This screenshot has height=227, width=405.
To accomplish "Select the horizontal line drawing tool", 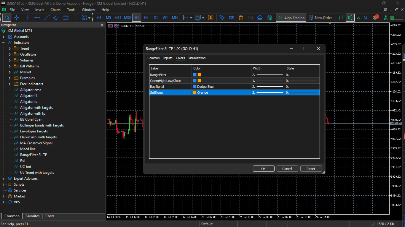I will tap(37, 18).
